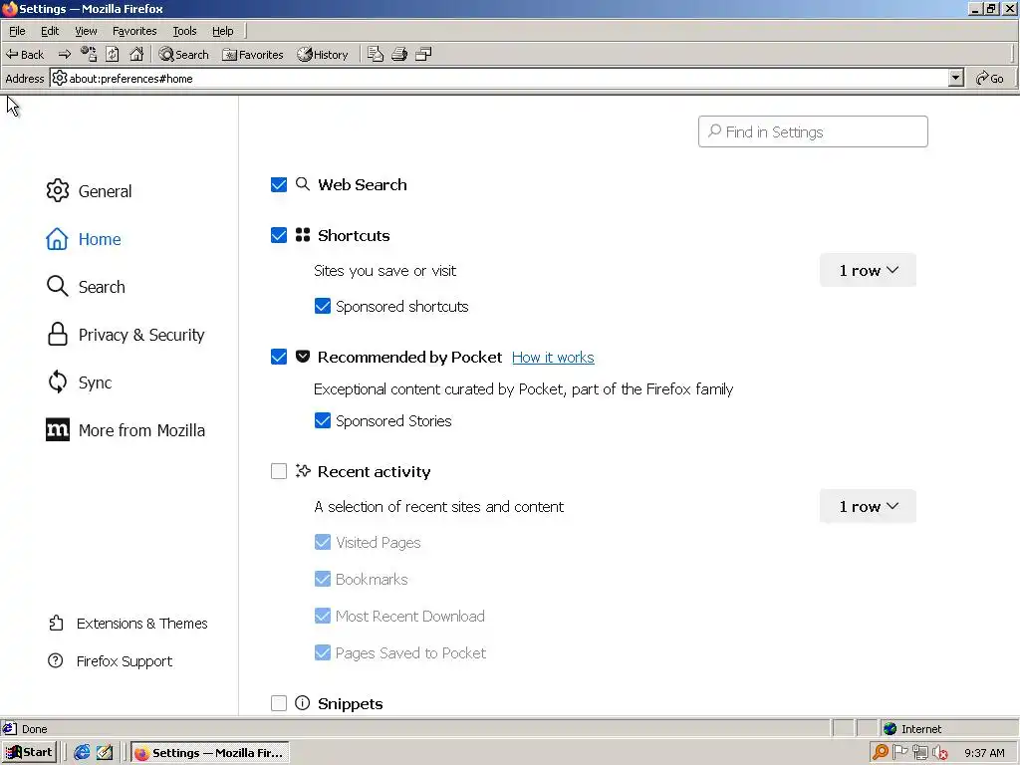Toggle the Visited Pages checkbox
Screen dimensions: 1020x765
[323, 543]
